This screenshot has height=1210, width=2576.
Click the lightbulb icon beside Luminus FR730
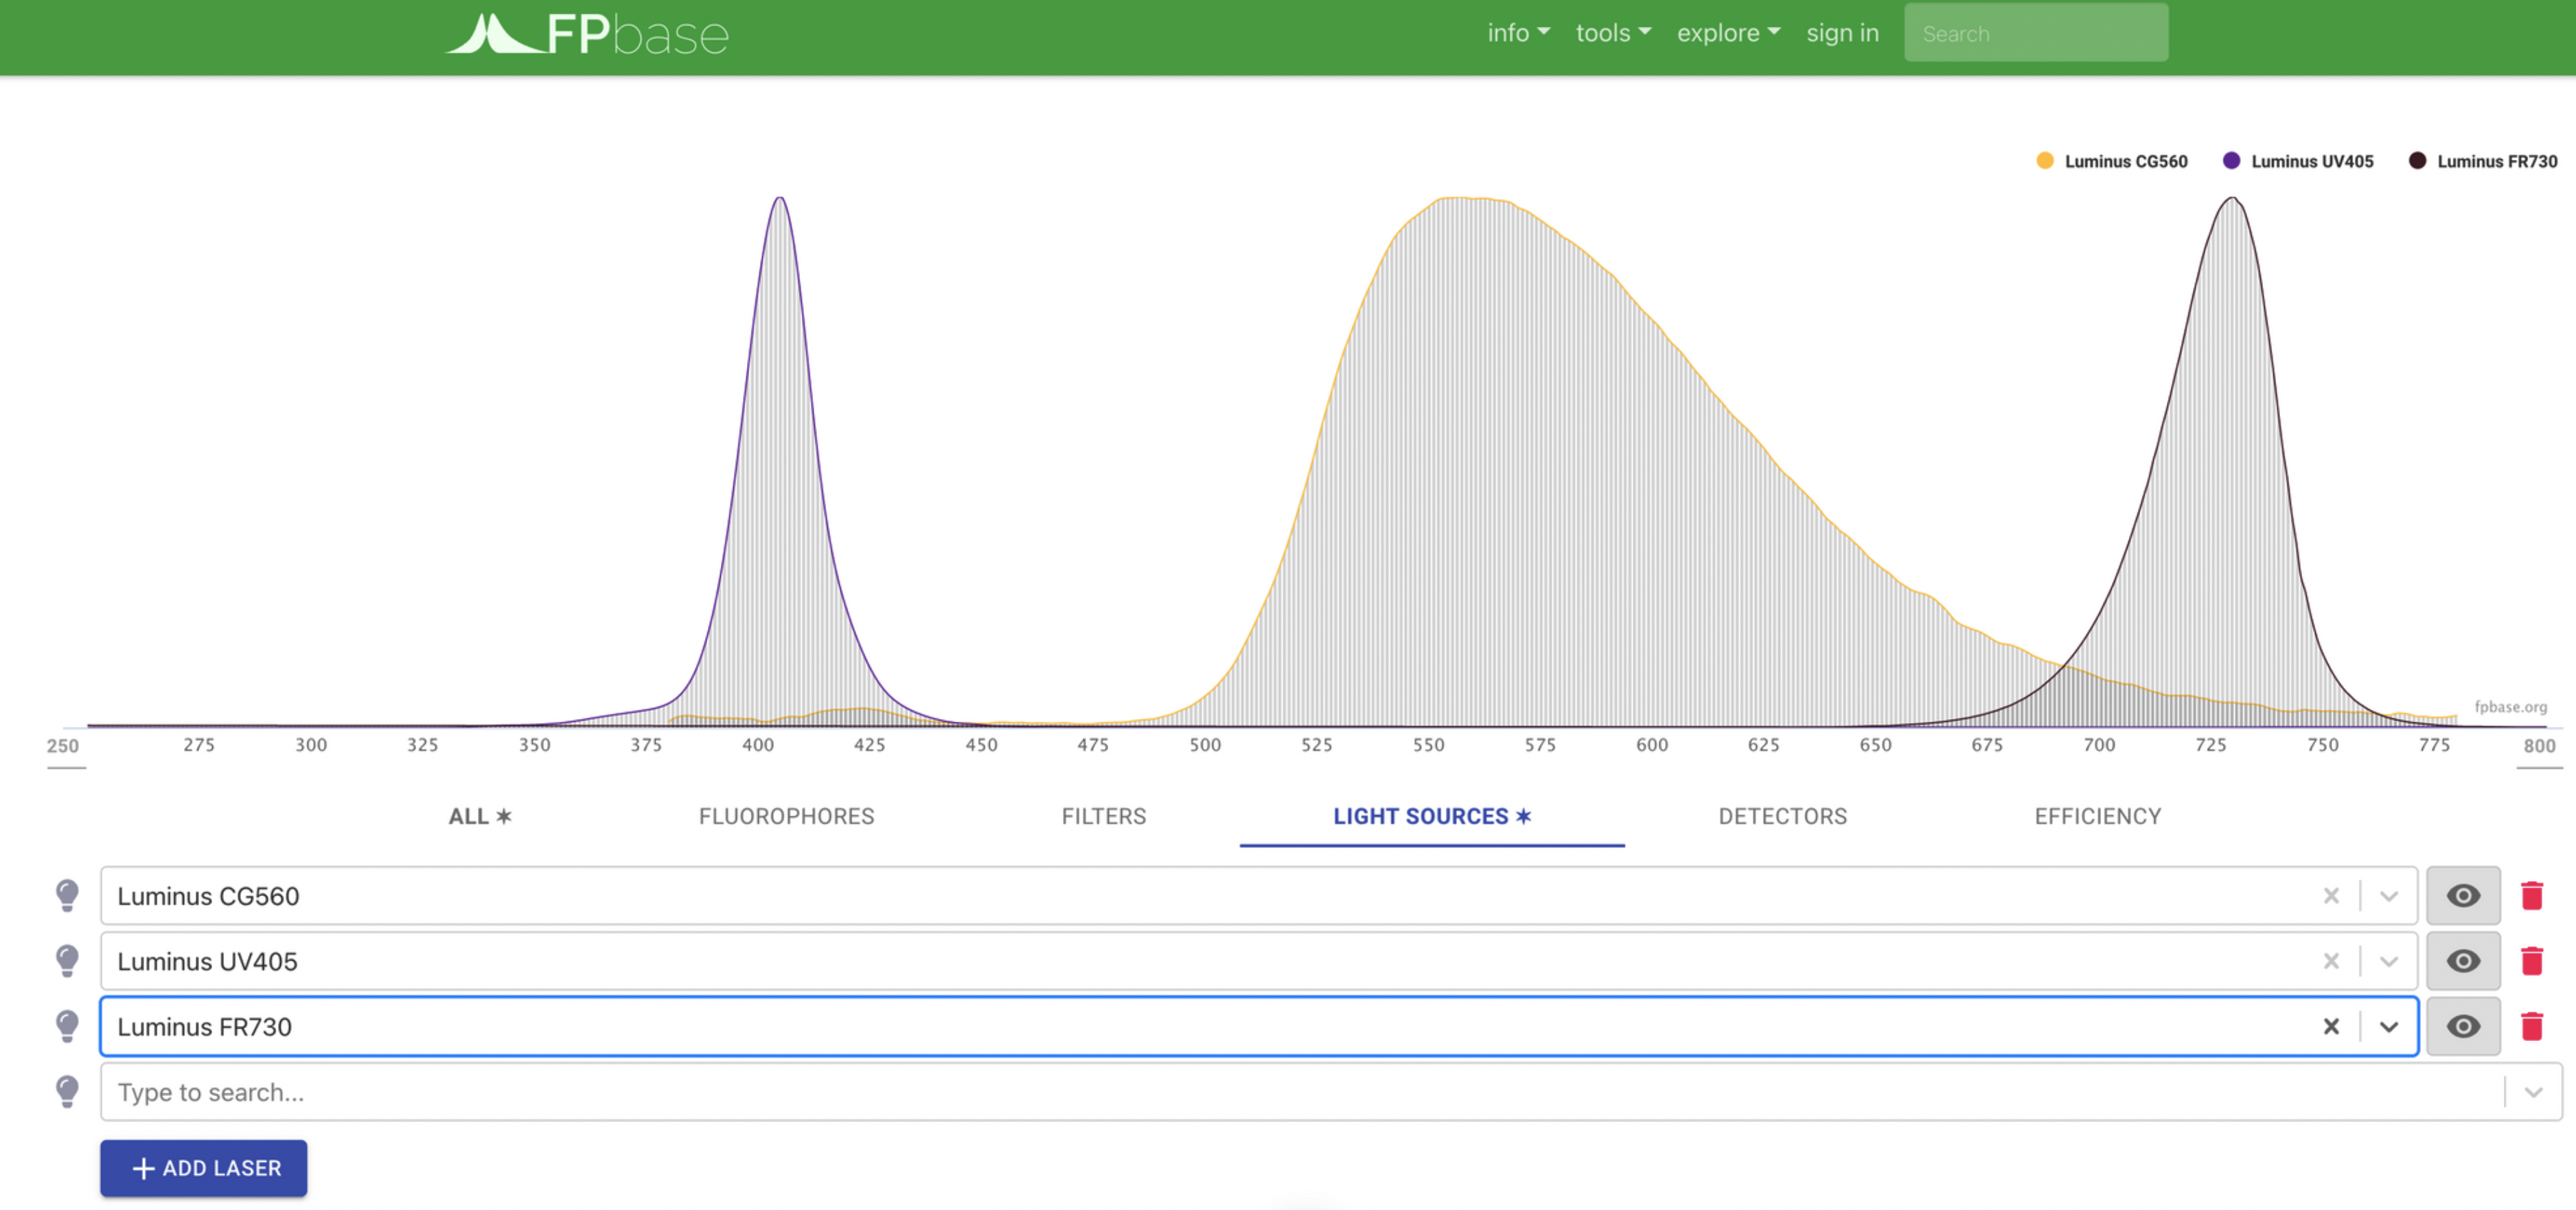click(67, 1026)
